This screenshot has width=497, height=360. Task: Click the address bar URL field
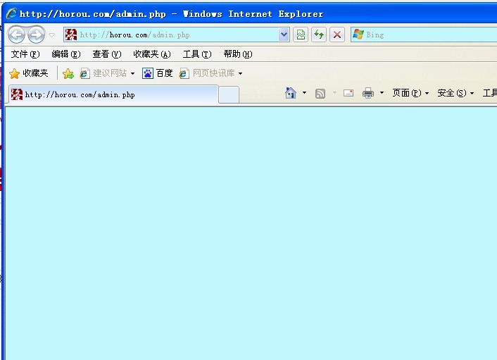point(177,35)
